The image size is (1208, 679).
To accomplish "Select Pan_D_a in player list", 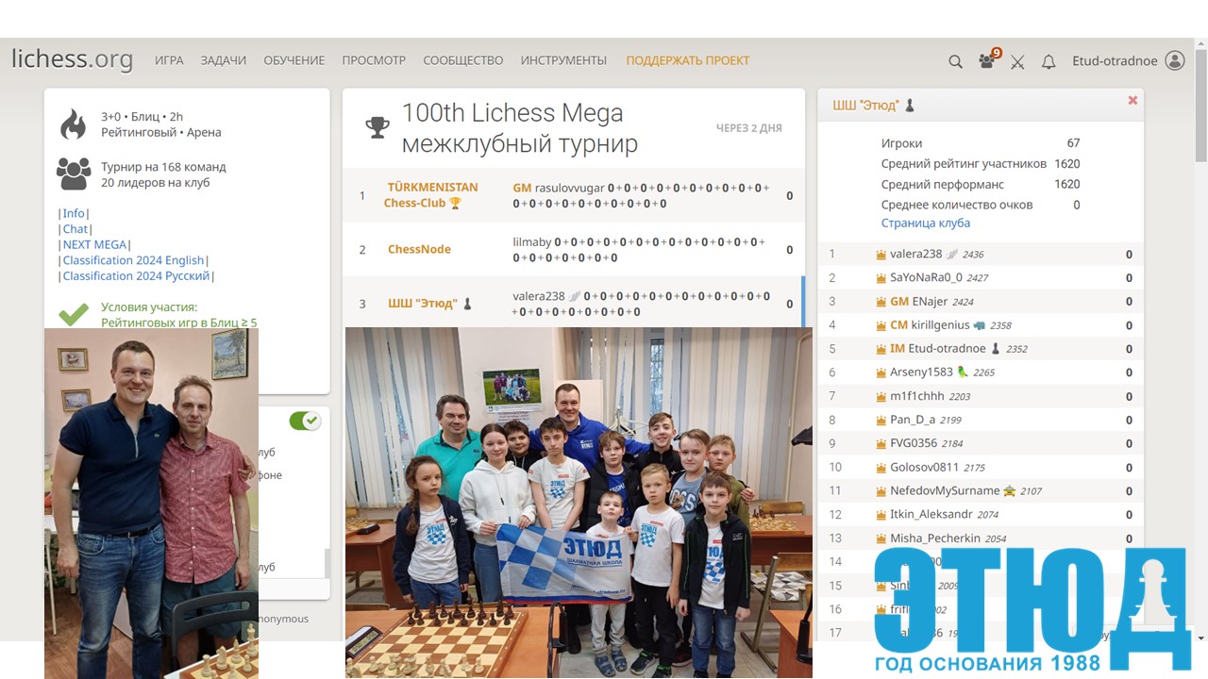I will [981, 420].
